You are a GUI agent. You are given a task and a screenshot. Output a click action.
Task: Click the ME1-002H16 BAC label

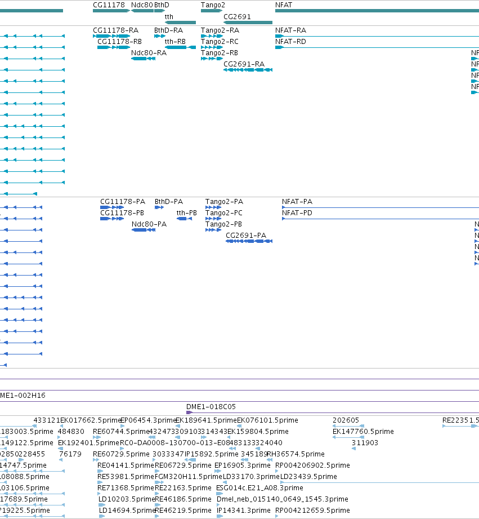(23, 396)
